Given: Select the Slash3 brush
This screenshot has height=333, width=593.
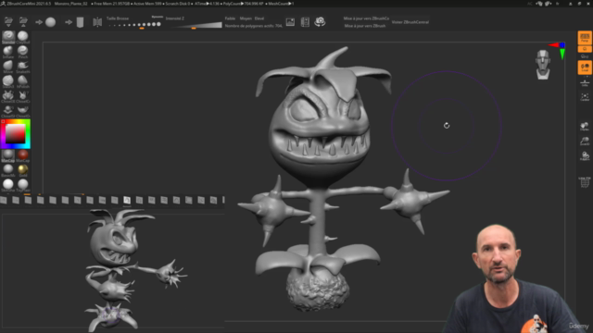Looking at the screenshot, I should tap(8, 81).
